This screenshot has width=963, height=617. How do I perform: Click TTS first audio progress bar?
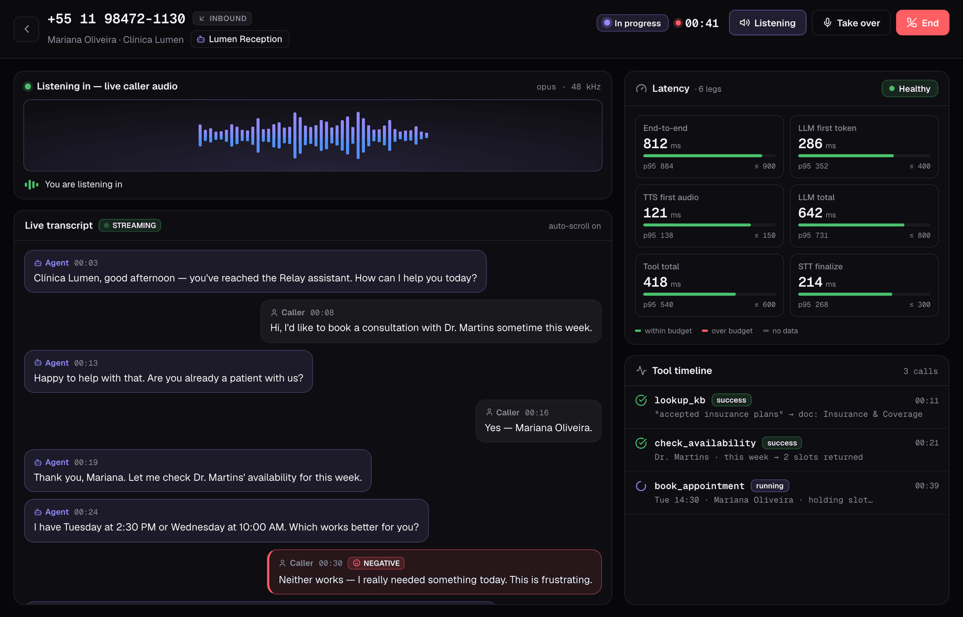(709, 225)
